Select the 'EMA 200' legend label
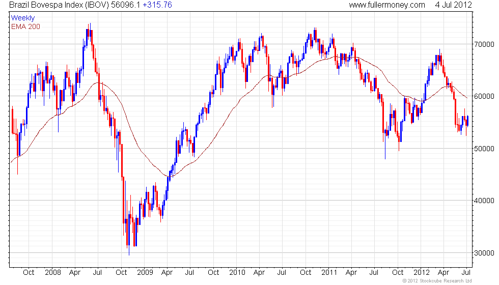 [26, 26]
